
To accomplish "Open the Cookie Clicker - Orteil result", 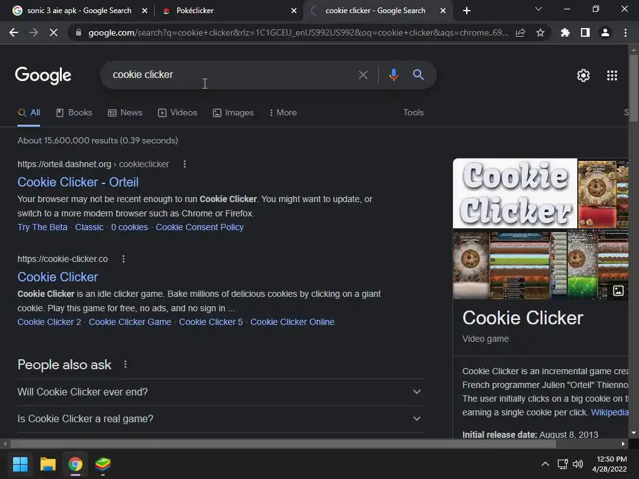I will pos(78,182).
